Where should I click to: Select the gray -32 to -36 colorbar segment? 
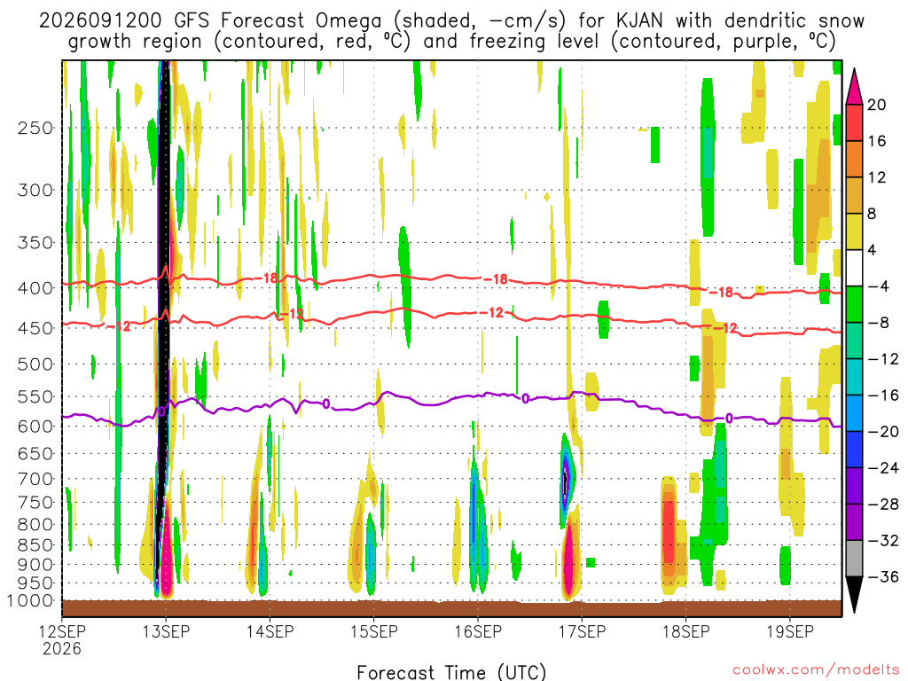(854, 559)
